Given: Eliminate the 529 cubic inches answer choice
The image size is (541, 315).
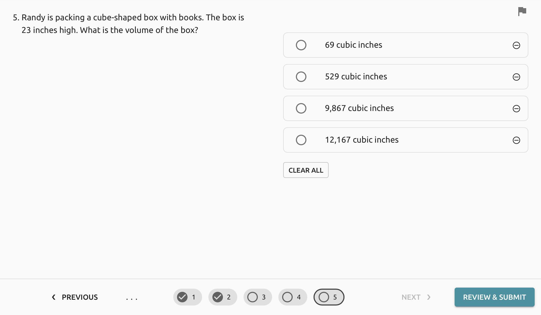Looking at the screenshot, I should click(516, 77).
